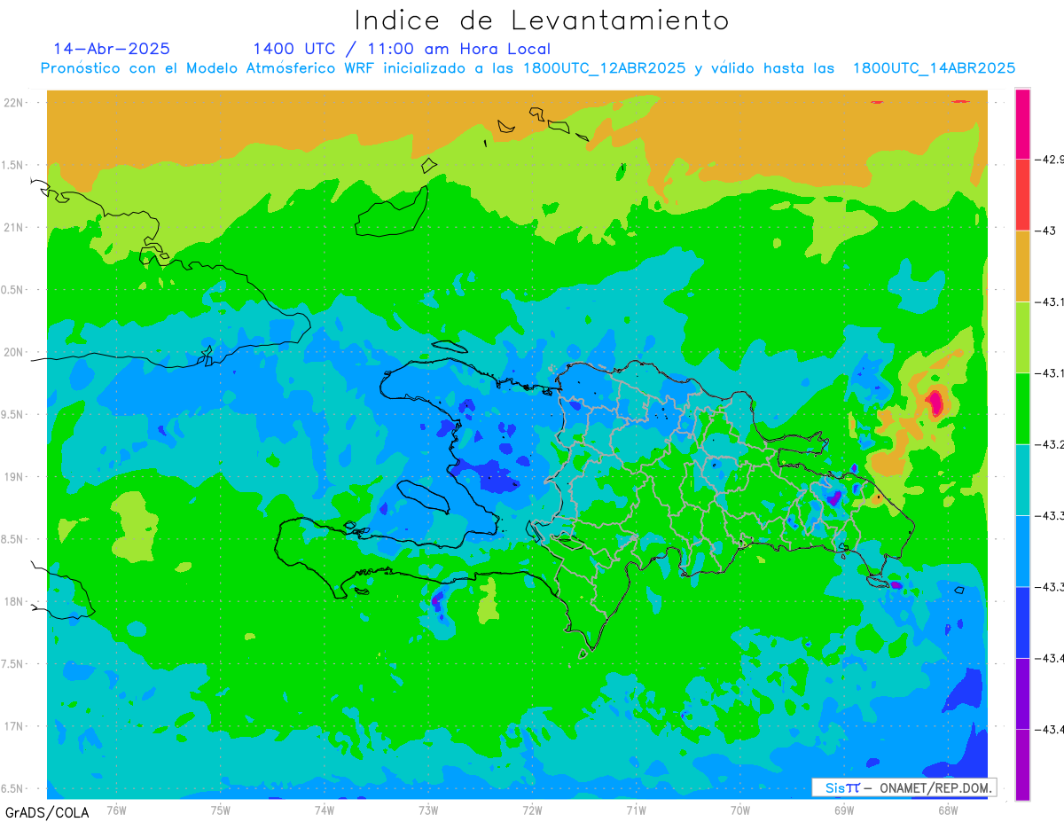The width and height of the screenshot is (1064, 822).
Task: Click the '9.5N' latitude label
Action: (12, 414)
